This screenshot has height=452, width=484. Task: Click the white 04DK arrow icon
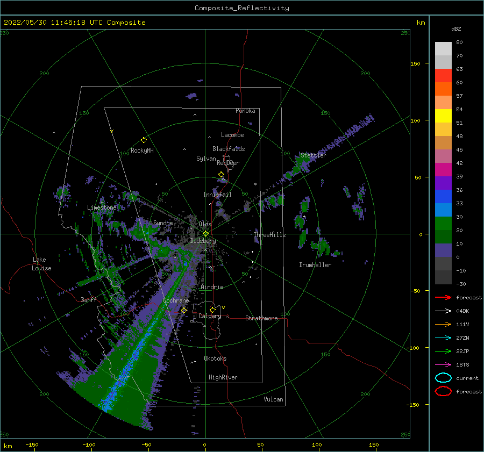(443, 311)
